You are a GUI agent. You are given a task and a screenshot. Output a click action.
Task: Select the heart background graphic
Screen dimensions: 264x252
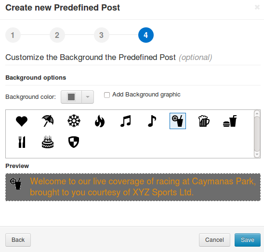22,121
